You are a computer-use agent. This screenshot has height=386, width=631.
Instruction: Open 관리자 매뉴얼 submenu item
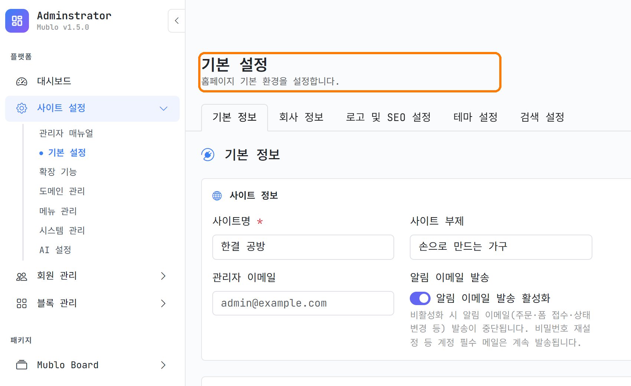pos(66,133)
